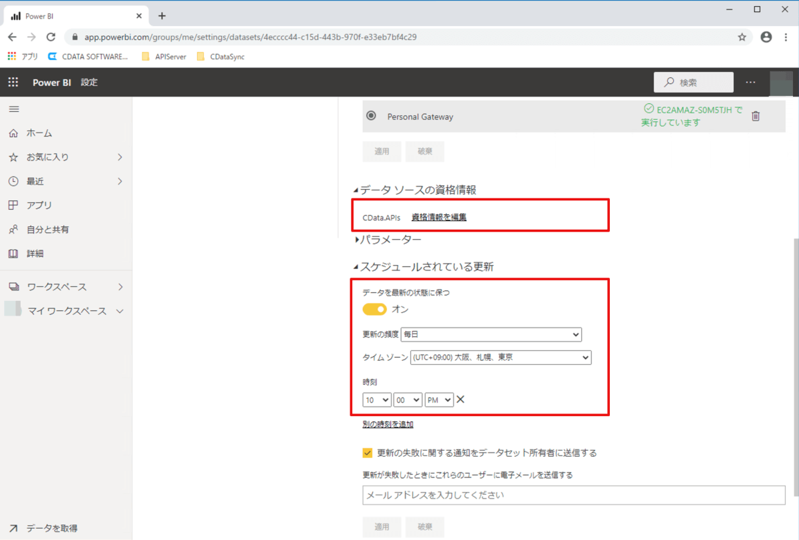Reload the page with refresh icon

[51, 37]
